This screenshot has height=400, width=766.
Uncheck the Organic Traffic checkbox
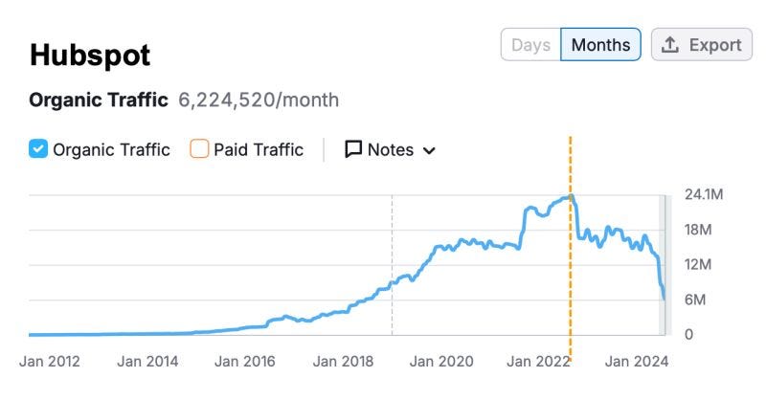(38, 149)
